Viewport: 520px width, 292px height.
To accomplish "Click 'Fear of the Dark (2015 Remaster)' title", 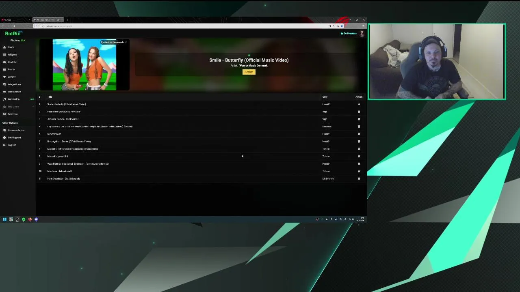I will [64, 112].
